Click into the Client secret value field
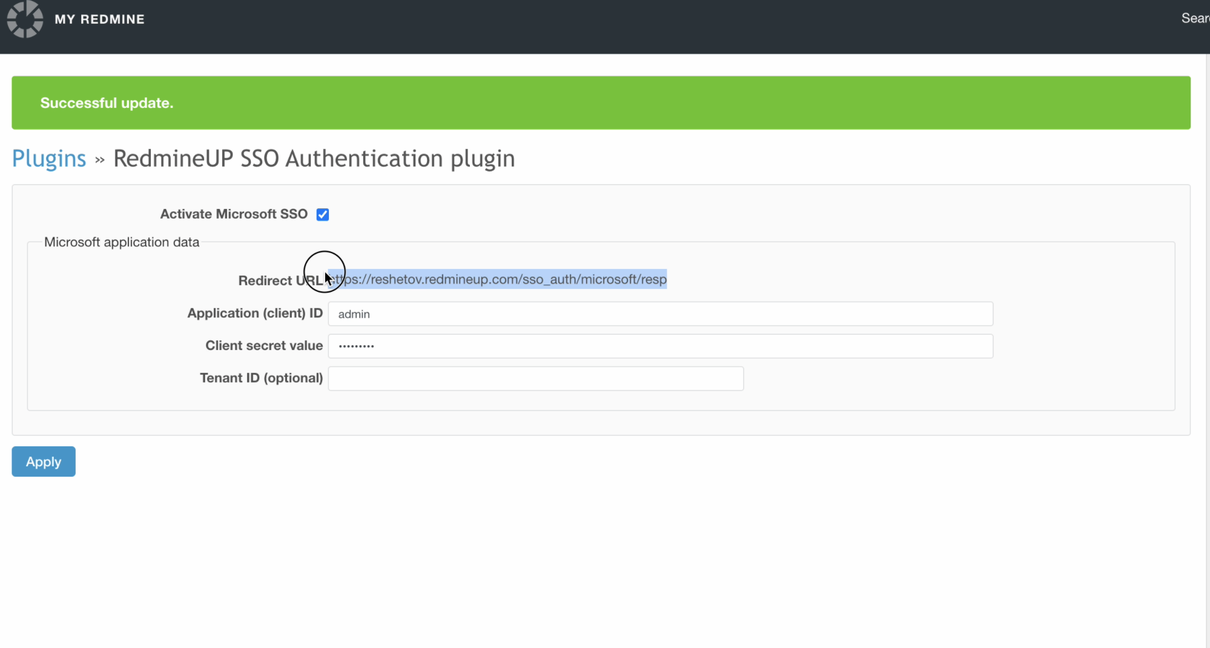Viewport: 1210px width, 648px height. coord(660,346)
